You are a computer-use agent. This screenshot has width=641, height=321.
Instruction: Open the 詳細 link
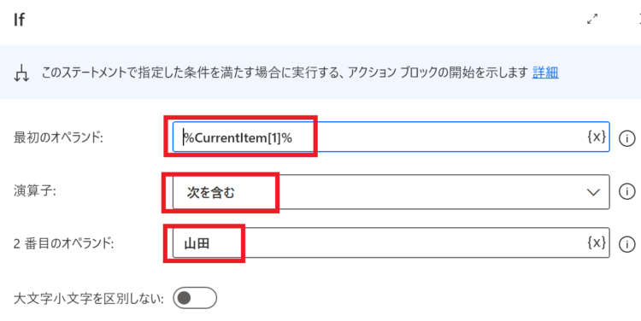pyautogui.click(x=545, y=73)
